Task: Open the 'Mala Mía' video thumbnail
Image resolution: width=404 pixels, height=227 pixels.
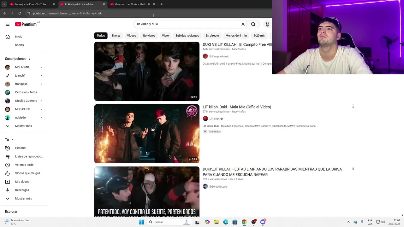Action: 147,134
